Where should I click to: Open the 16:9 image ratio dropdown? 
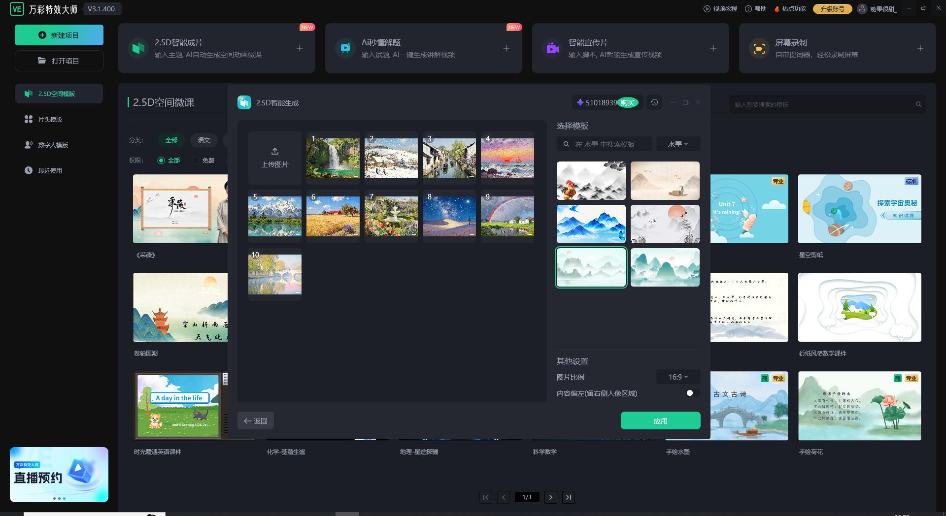678,377
